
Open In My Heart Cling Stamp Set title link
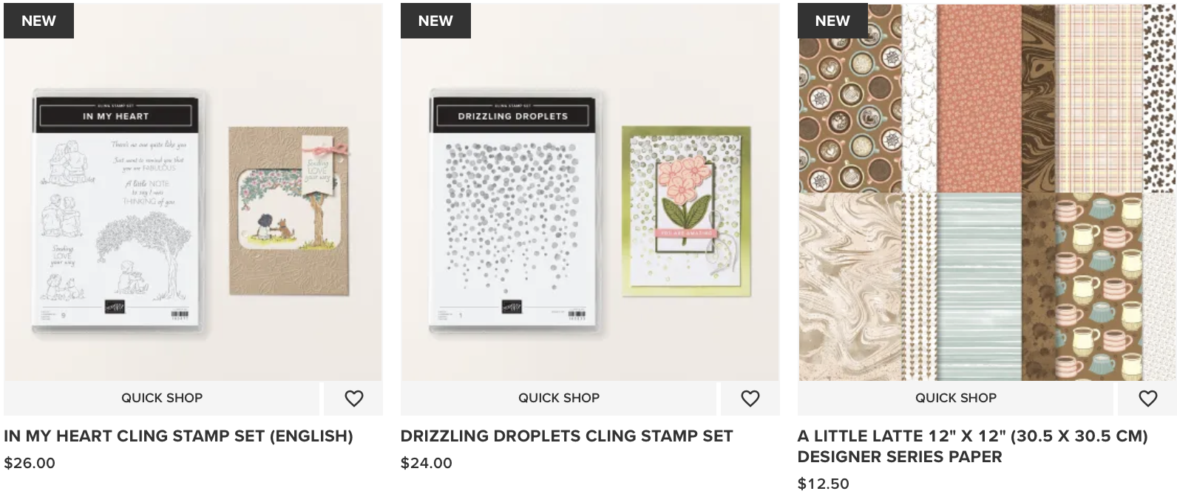pyautogui.click(x=178, y=436)
